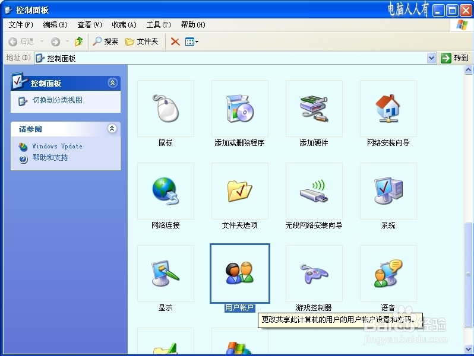Expand the address bar dropdown
474x356 pixels.
point(432,58)
